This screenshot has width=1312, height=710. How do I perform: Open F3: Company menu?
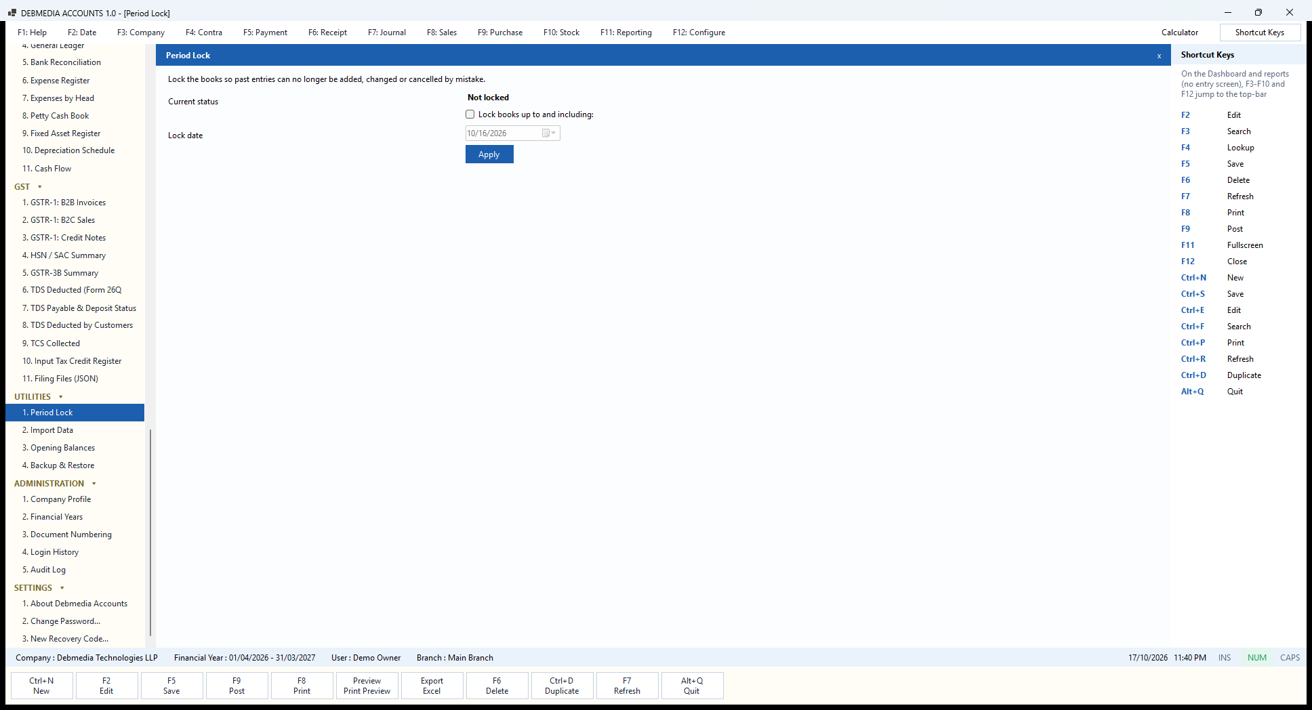pos(141,33)
